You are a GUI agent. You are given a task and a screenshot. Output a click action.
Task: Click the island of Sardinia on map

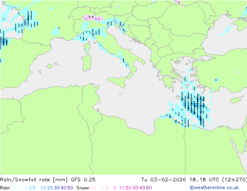pyautogui.click(x=86, y=63)
